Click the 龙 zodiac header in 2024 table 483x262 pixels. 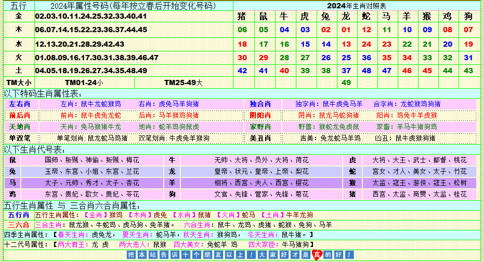point(346,16)
